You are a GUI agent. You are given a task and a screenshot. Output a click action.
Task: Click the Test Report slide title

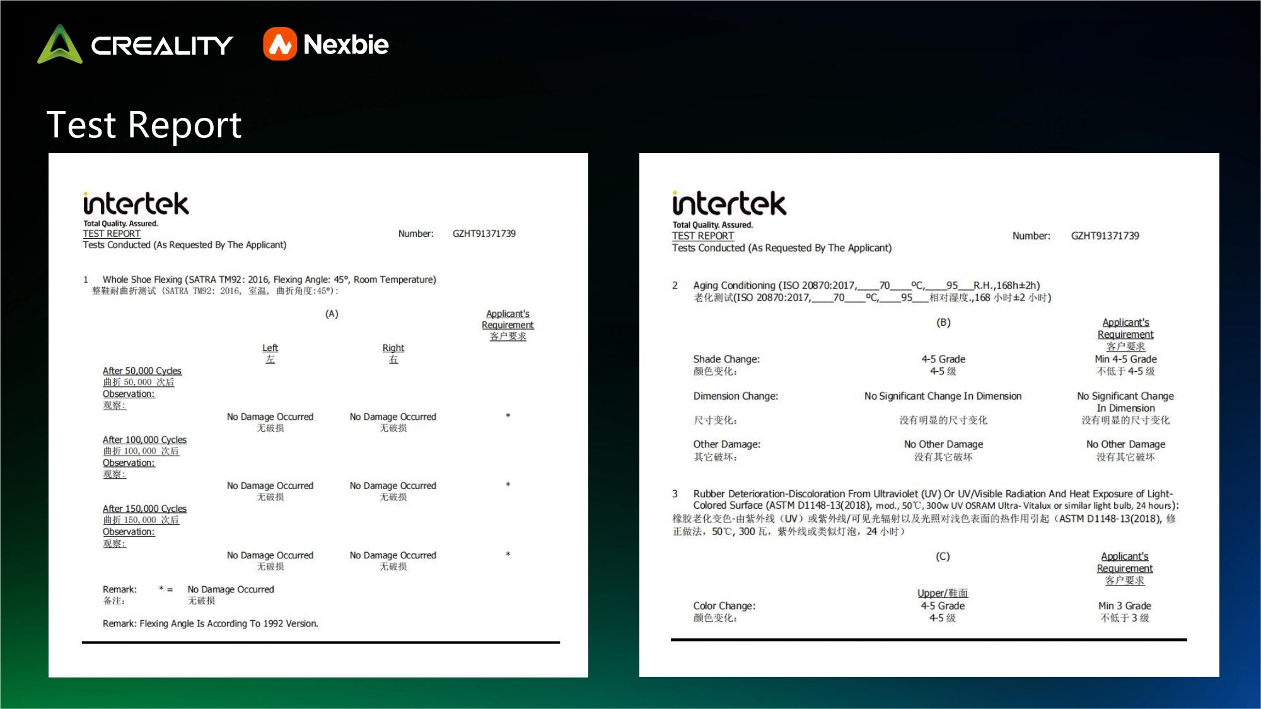144,125
